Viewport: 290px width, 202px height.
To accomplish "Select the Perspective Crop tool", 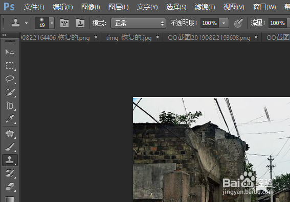I will [10, 106].
